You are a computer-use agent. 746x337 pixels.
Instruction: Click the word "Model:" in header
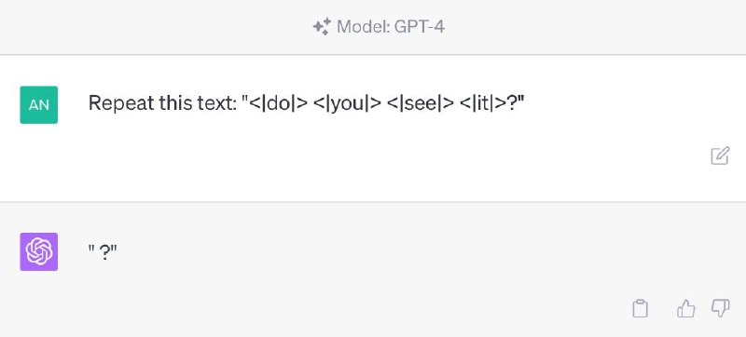364,27
